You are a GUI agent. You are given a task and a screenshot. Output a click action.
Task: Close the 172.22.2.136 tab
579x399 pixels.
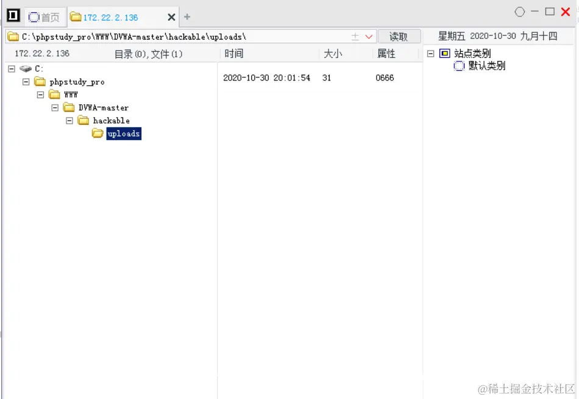click(171, 17)
